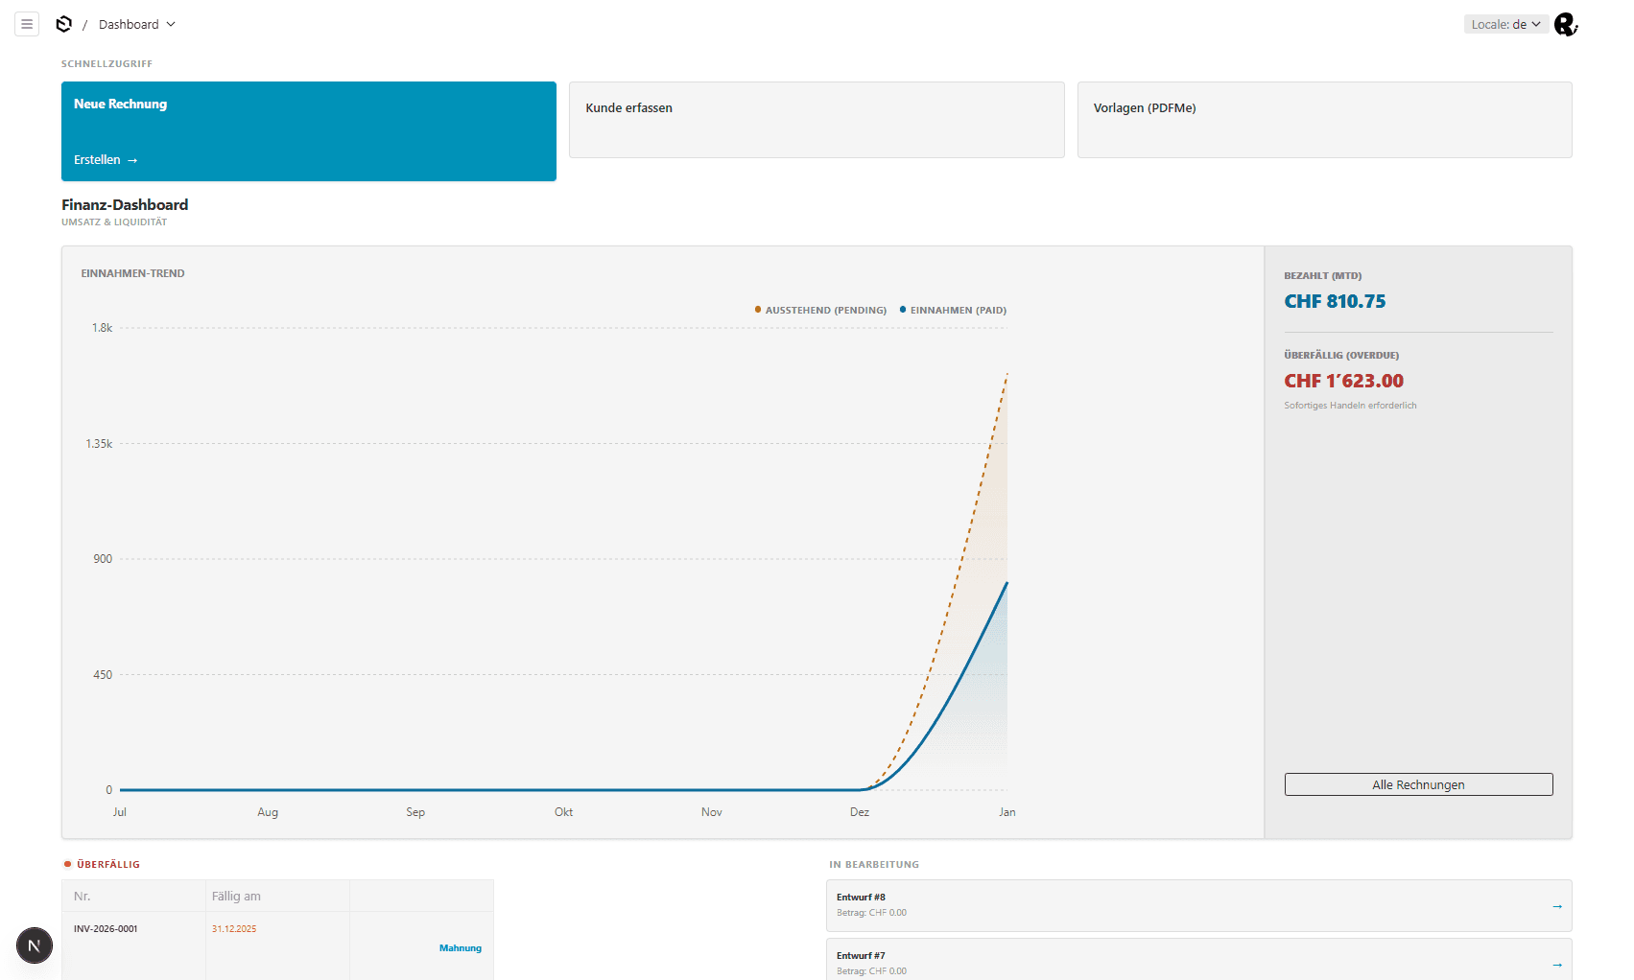Open the Locale: de language dropdown
The image size is (1634, 980).
coord(1504,24)
